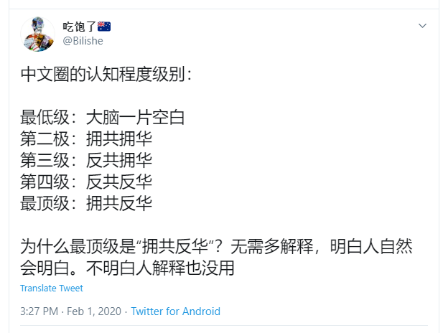Screen dimensions: 443x333
Task: Click Translate Tweet link
Action: coord(52,288)
